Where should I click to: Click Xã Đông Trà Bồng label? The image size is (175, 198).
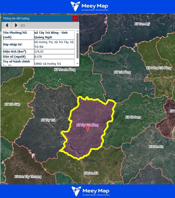(x=159, y=68)
